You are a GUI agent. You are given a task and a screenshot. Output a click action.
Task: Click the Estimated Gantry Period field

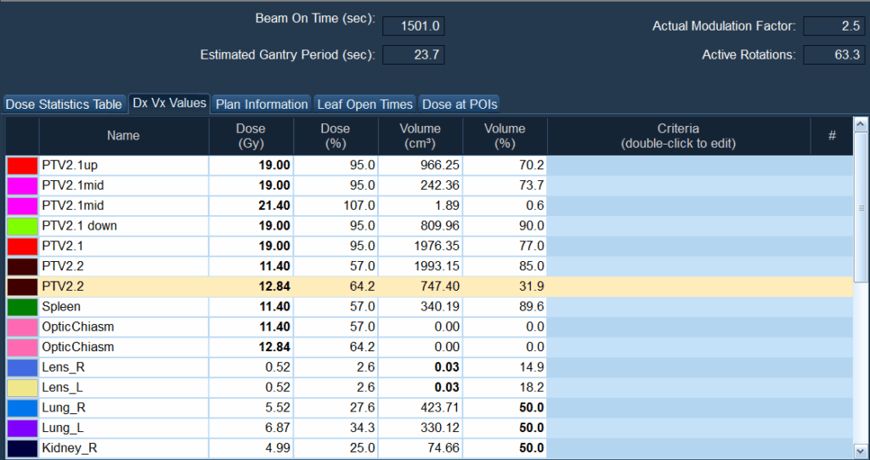[x=413, y=55]
